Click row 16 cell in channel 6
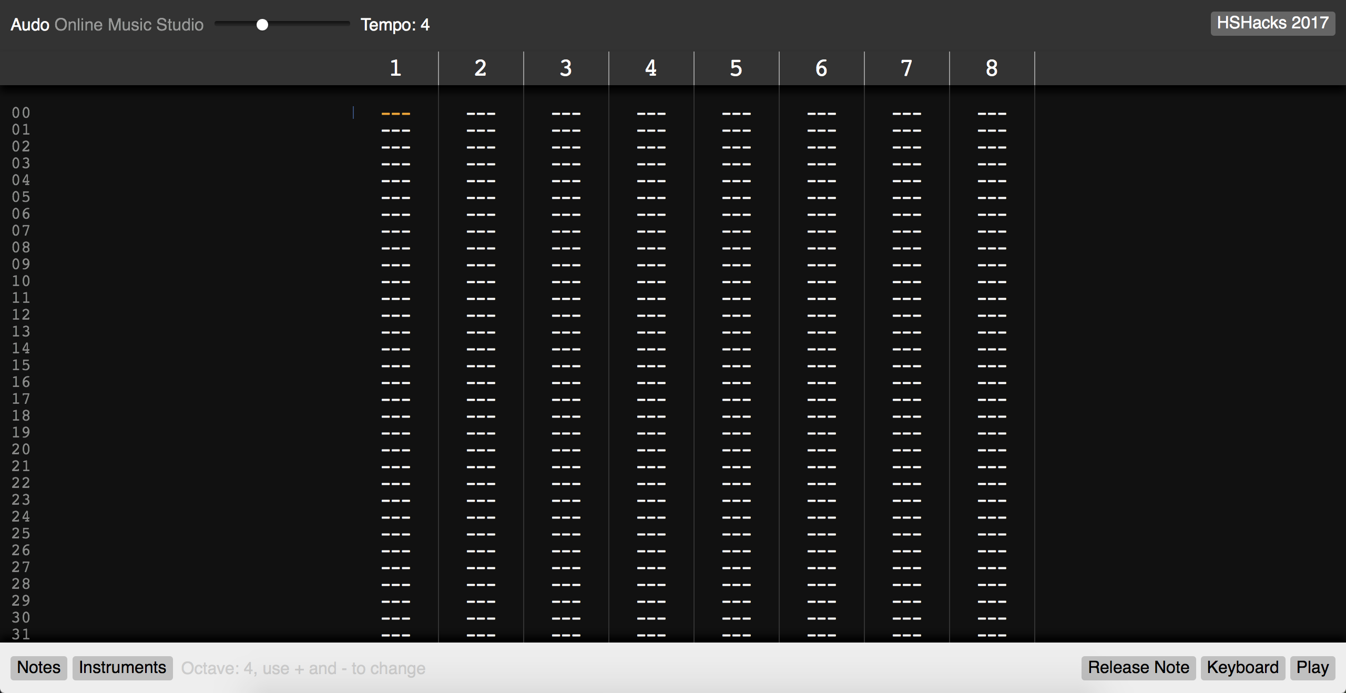 point(821,383)
